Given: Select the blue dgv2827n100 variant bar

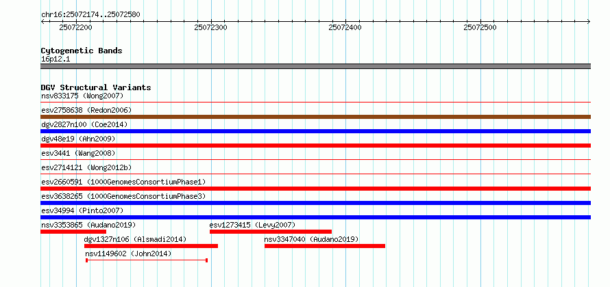Looking at the screenshot, I should pyautogui.click(x=315, y=131).
